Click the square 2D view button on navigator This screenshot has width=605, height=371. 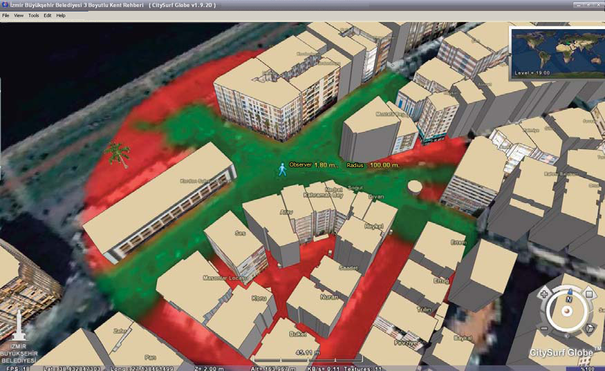point(589,294)
